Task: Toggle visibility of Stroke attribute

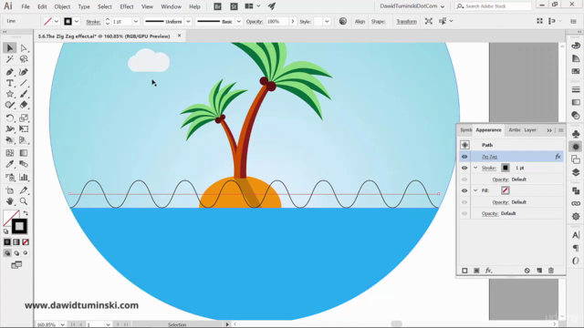Action: pos(464,168)
